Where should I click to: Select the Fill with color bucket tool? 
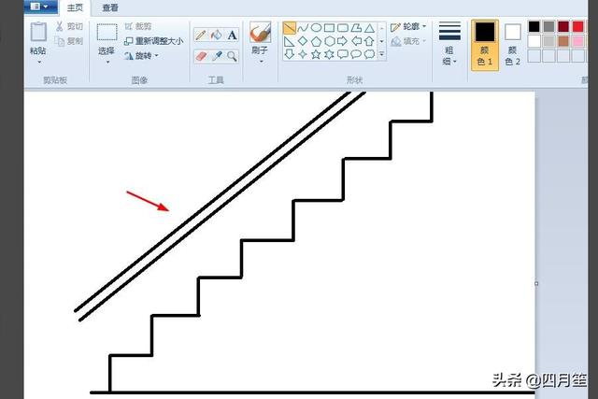pyautogui.click(x=216, y=36)
